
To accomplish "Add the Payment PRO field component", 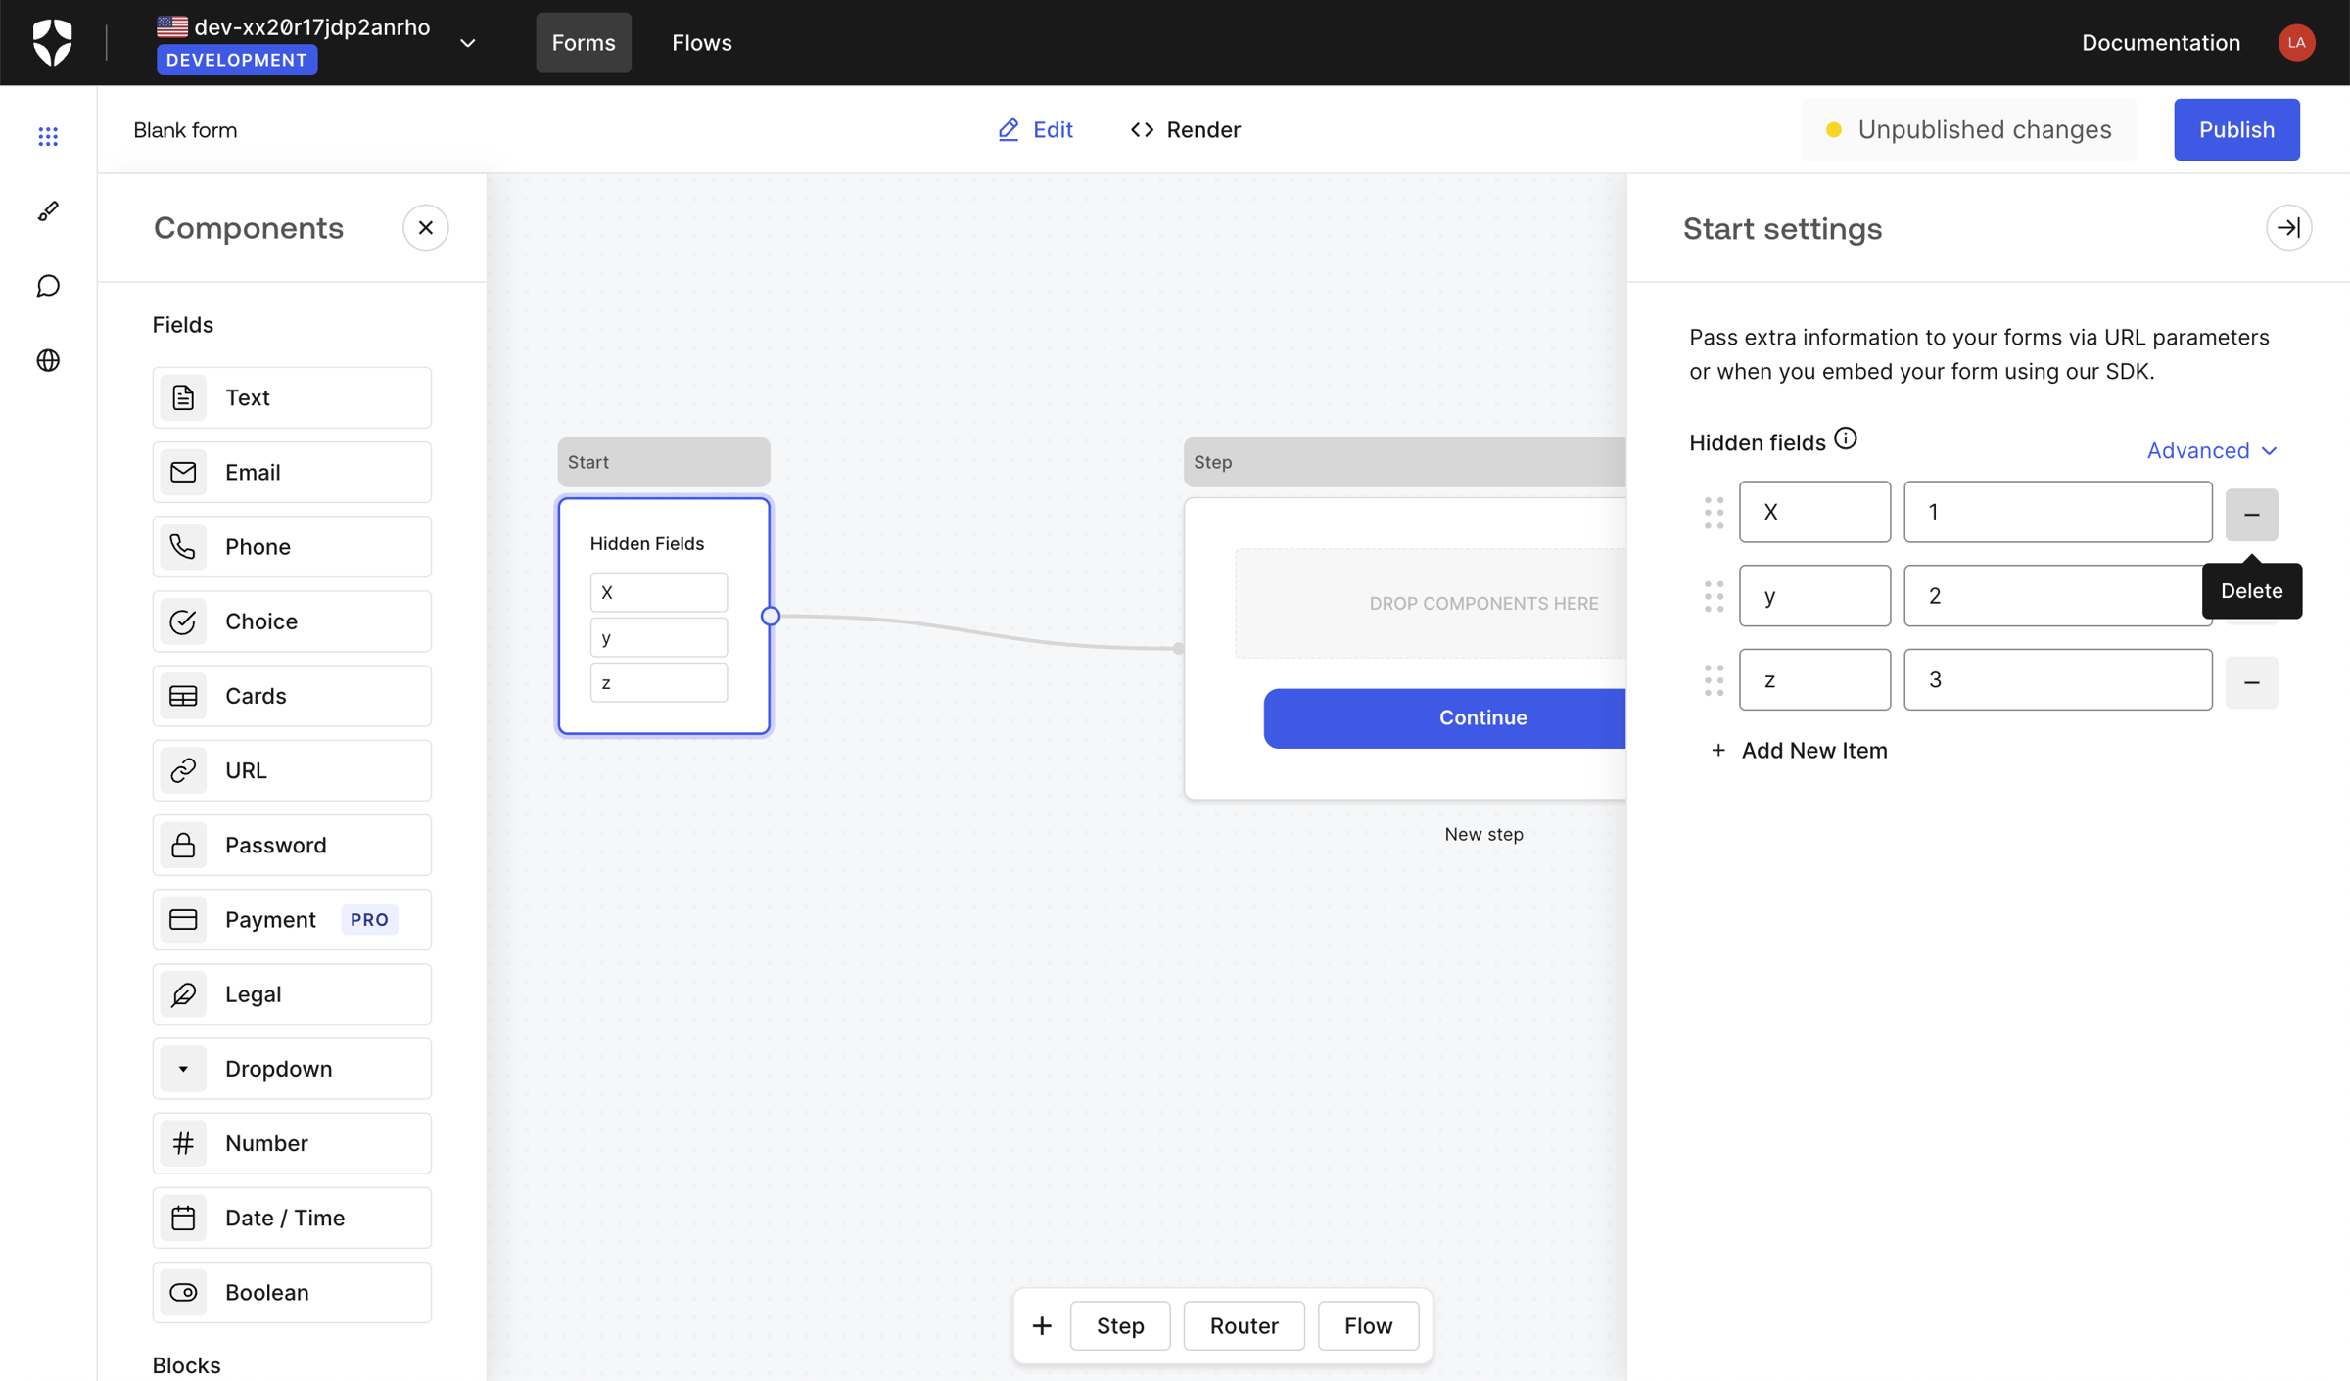I will click(x=292, y=919).
